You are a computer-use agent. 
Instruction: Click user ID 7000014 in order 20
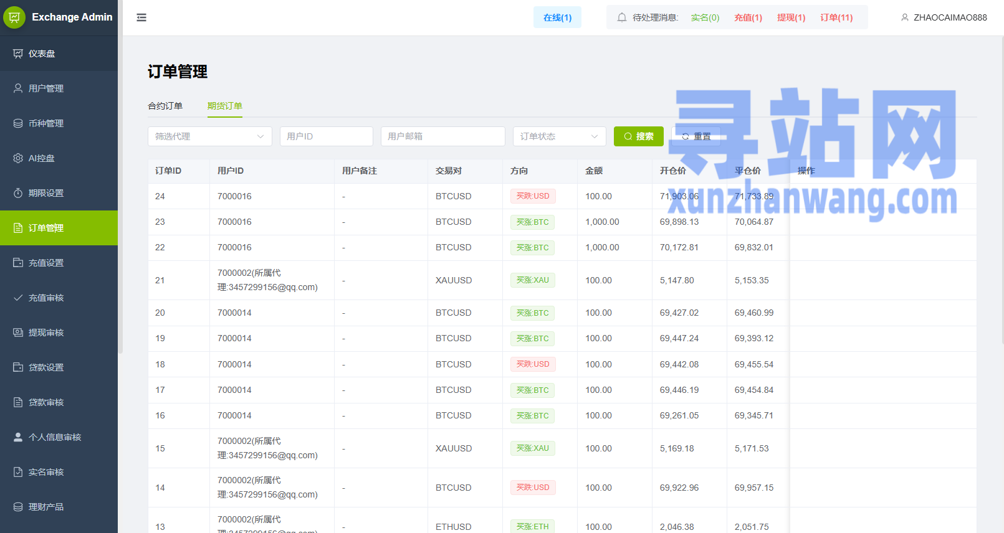234,313
